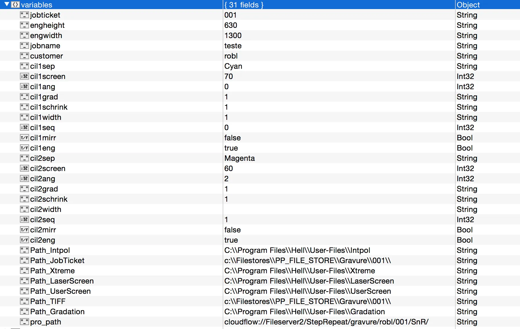
Task: Click the Bool type icon beside cil1mirr
Action: [x=24, y=138]
